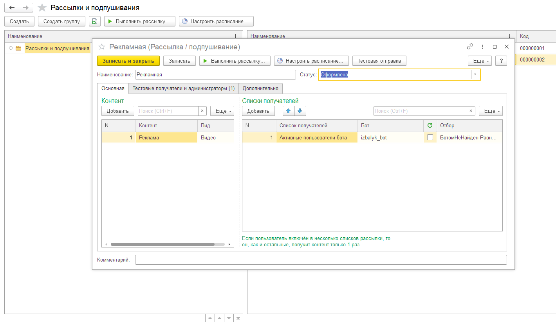This screenshot has height=325, width=556.
Task: Move recipient list up with blue arrow
Action: point(289,111)
